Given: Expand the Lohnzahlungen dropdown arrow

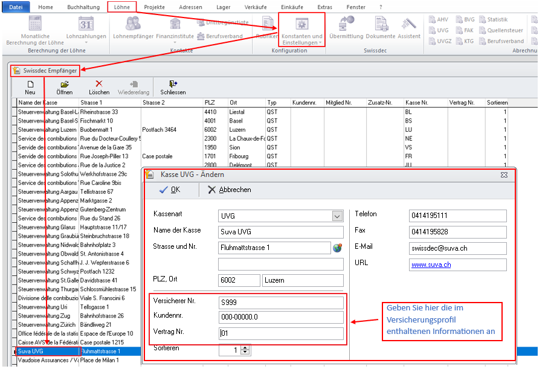Looking at the screenshot, I should click(x=86, y=42).
